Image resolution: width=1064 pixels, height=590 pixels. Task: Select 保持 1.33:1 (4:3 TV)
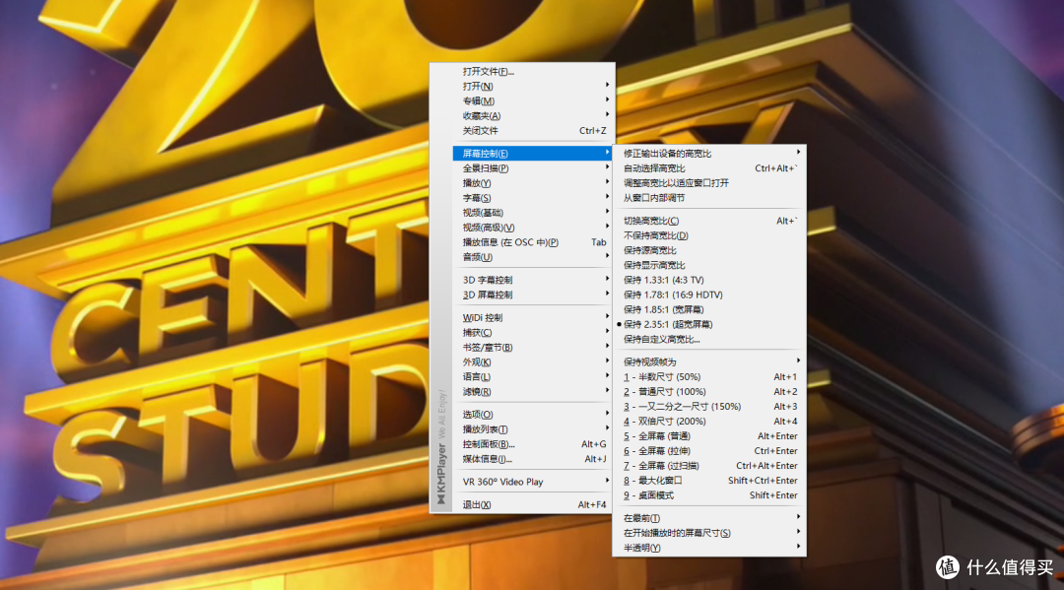click(x=709, y=280)
